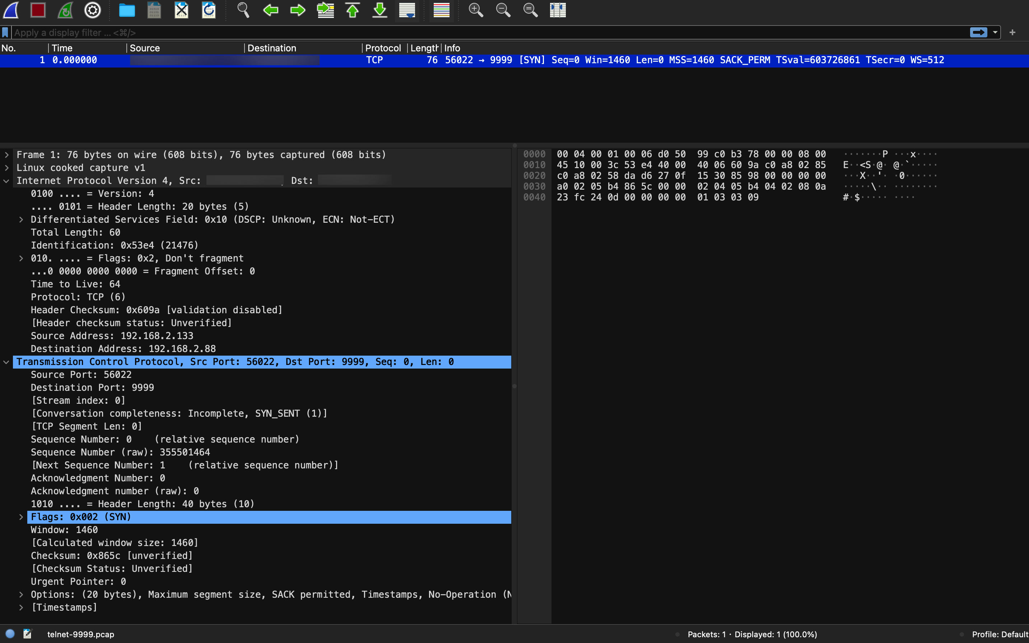Click the stop capture red square icon
1029x643 pixels.
tap(38, 10)
